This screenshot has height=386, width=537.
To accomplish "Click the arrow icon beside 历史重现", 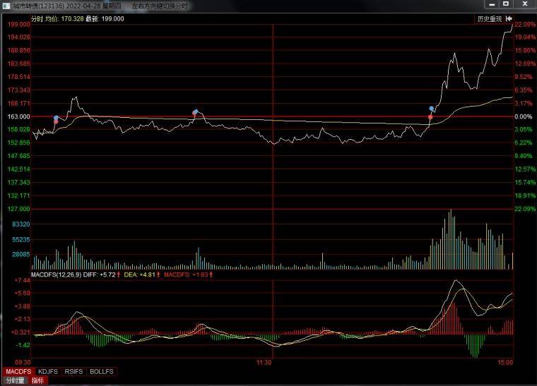I will coord(509,19).
